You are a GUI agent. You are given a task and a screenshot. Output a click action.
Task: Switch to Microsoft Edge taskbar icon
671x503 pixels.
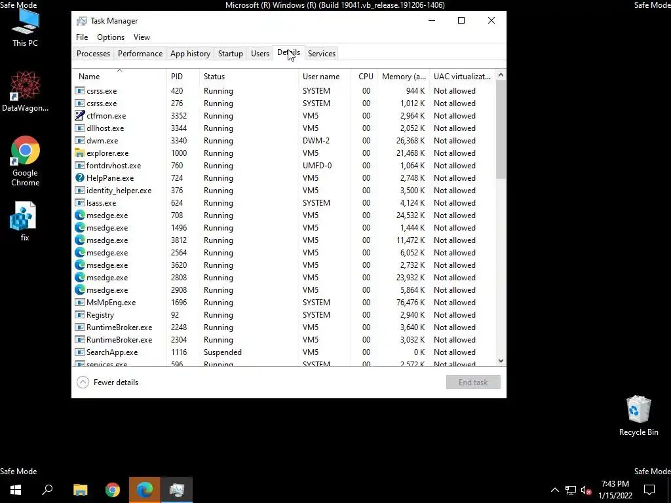(145, 490)
